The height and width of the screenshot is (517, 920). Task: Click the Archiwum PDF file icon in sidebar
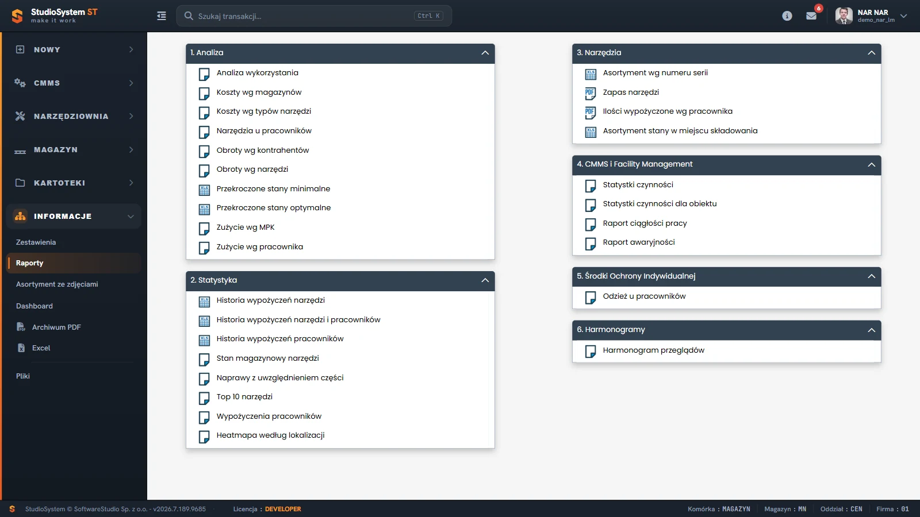point(21,327)
